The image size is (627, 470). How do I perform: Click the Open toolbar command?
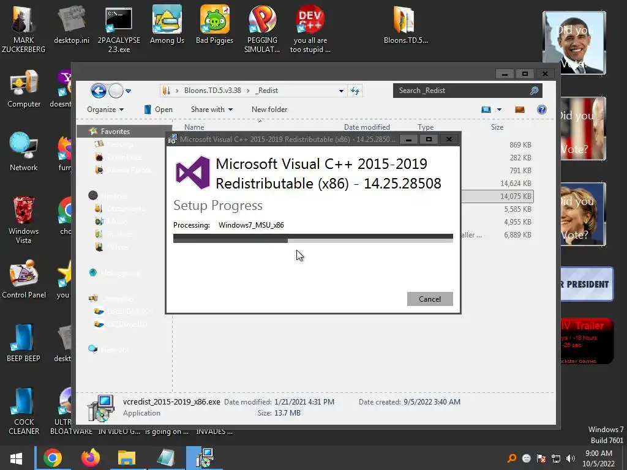point(159,110)
